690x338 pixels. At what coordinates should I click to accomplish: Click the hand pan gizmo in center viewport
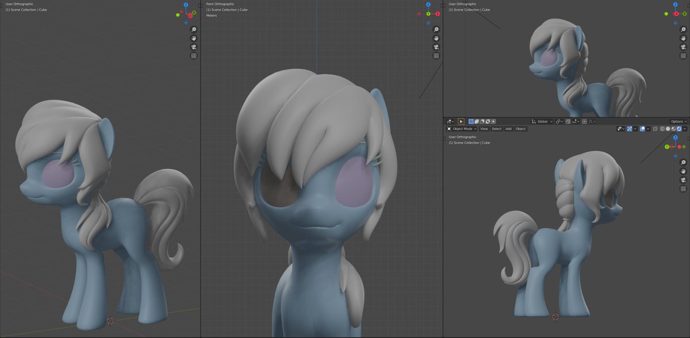436,39
